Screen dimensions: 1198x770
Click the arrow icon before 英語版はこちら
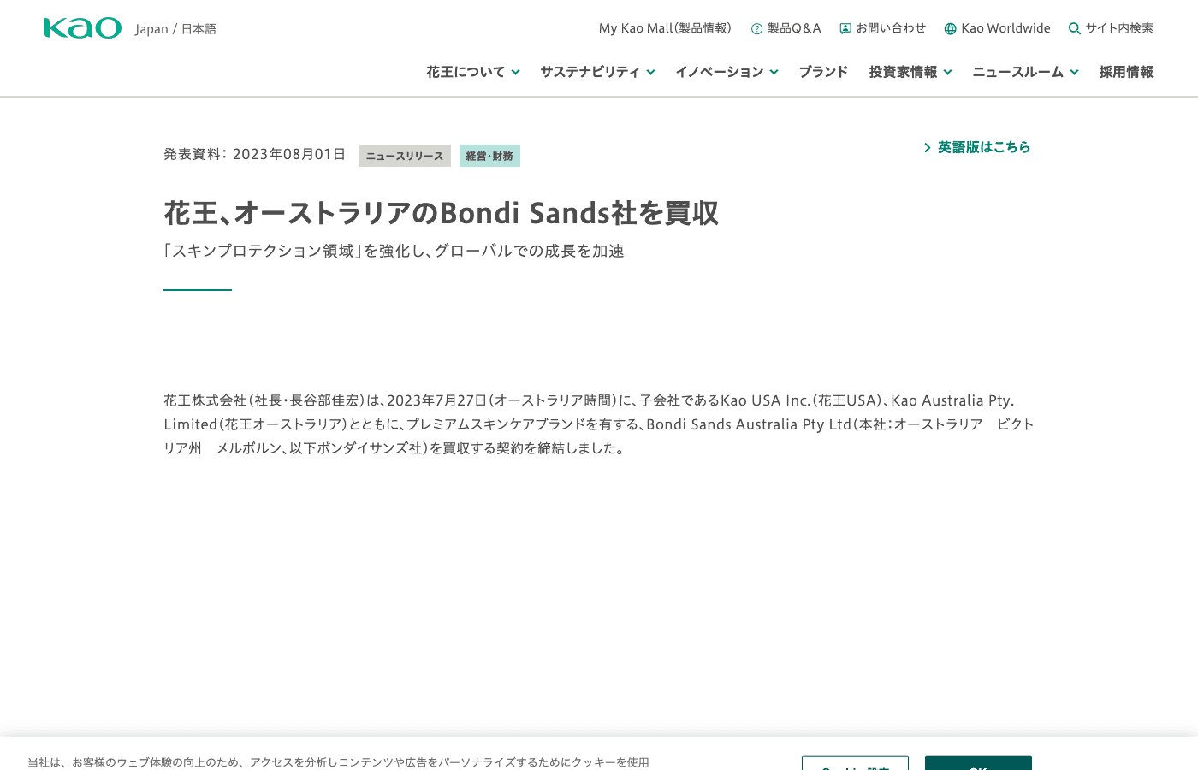point(927,148)
